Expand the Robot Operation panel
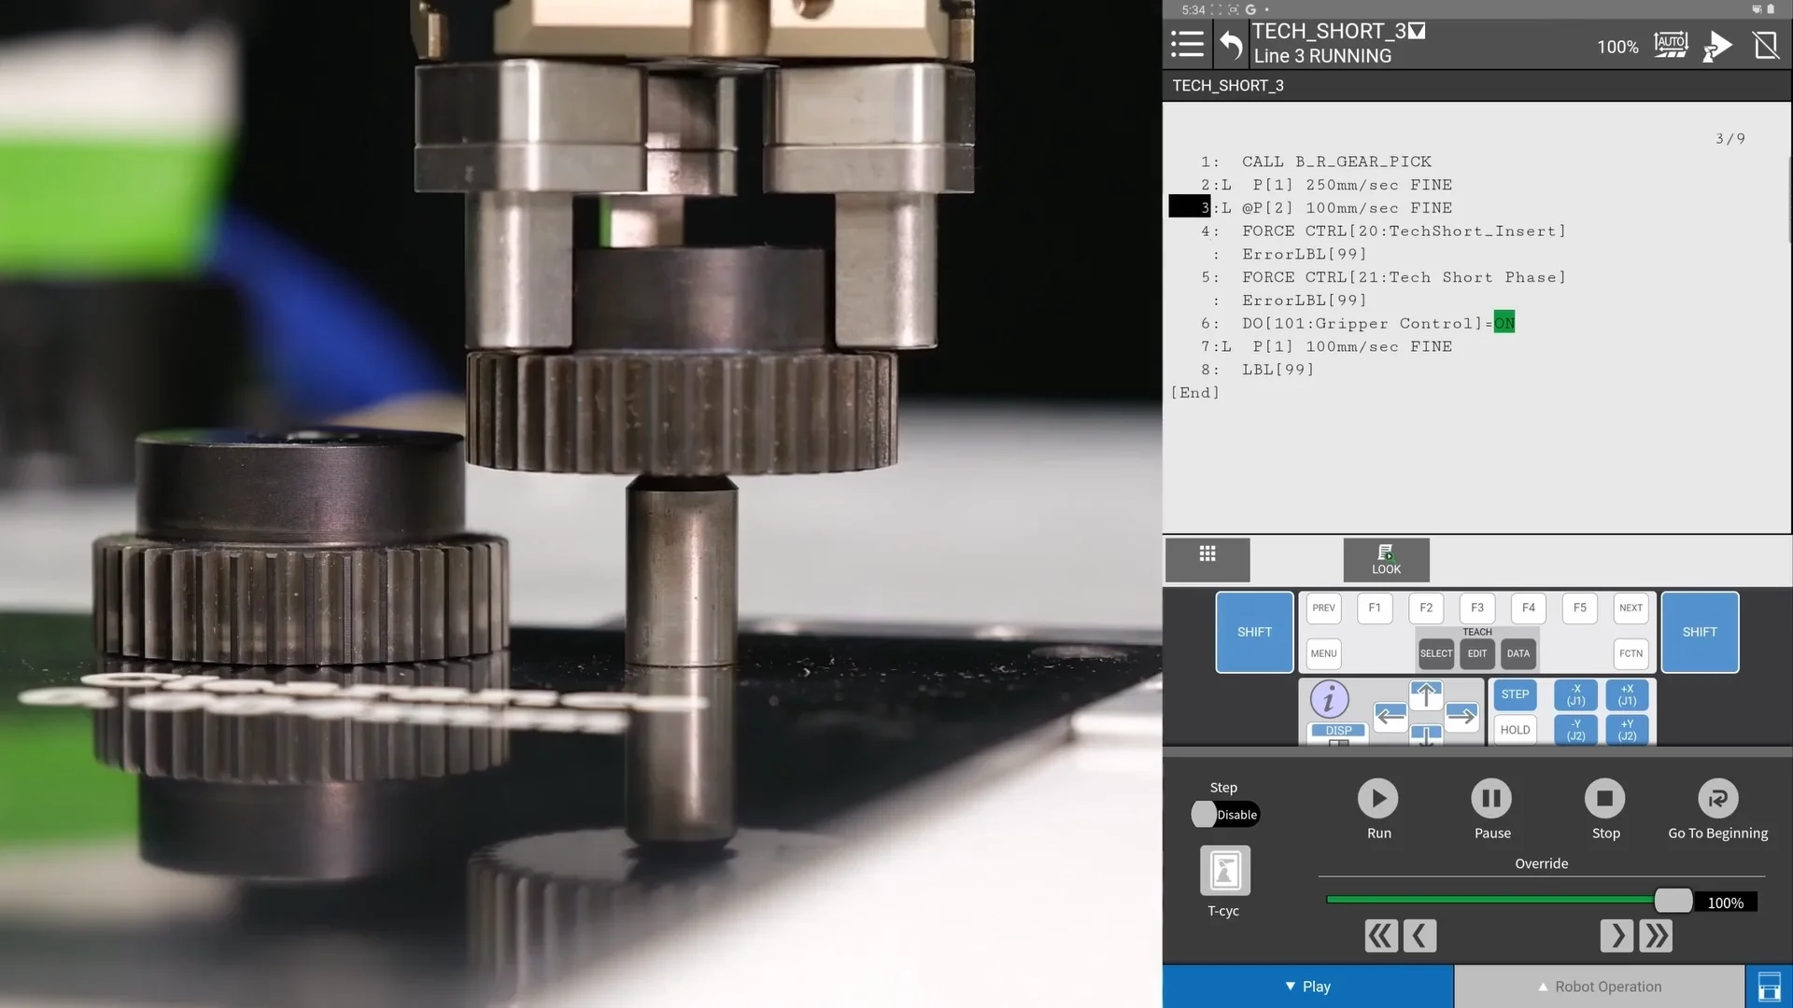 pyautogui.click(x=1599, y=987)
